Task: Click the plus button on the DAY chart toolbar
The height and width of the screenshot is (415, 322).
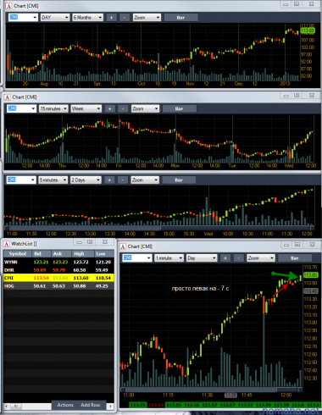Action: point(111,18)
